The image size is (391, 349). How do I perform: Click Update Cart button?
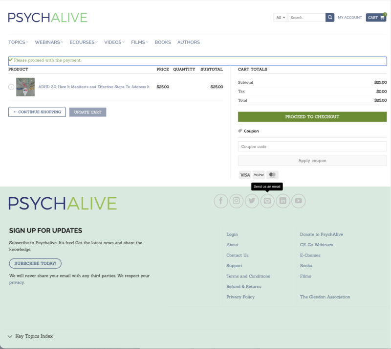88,112
